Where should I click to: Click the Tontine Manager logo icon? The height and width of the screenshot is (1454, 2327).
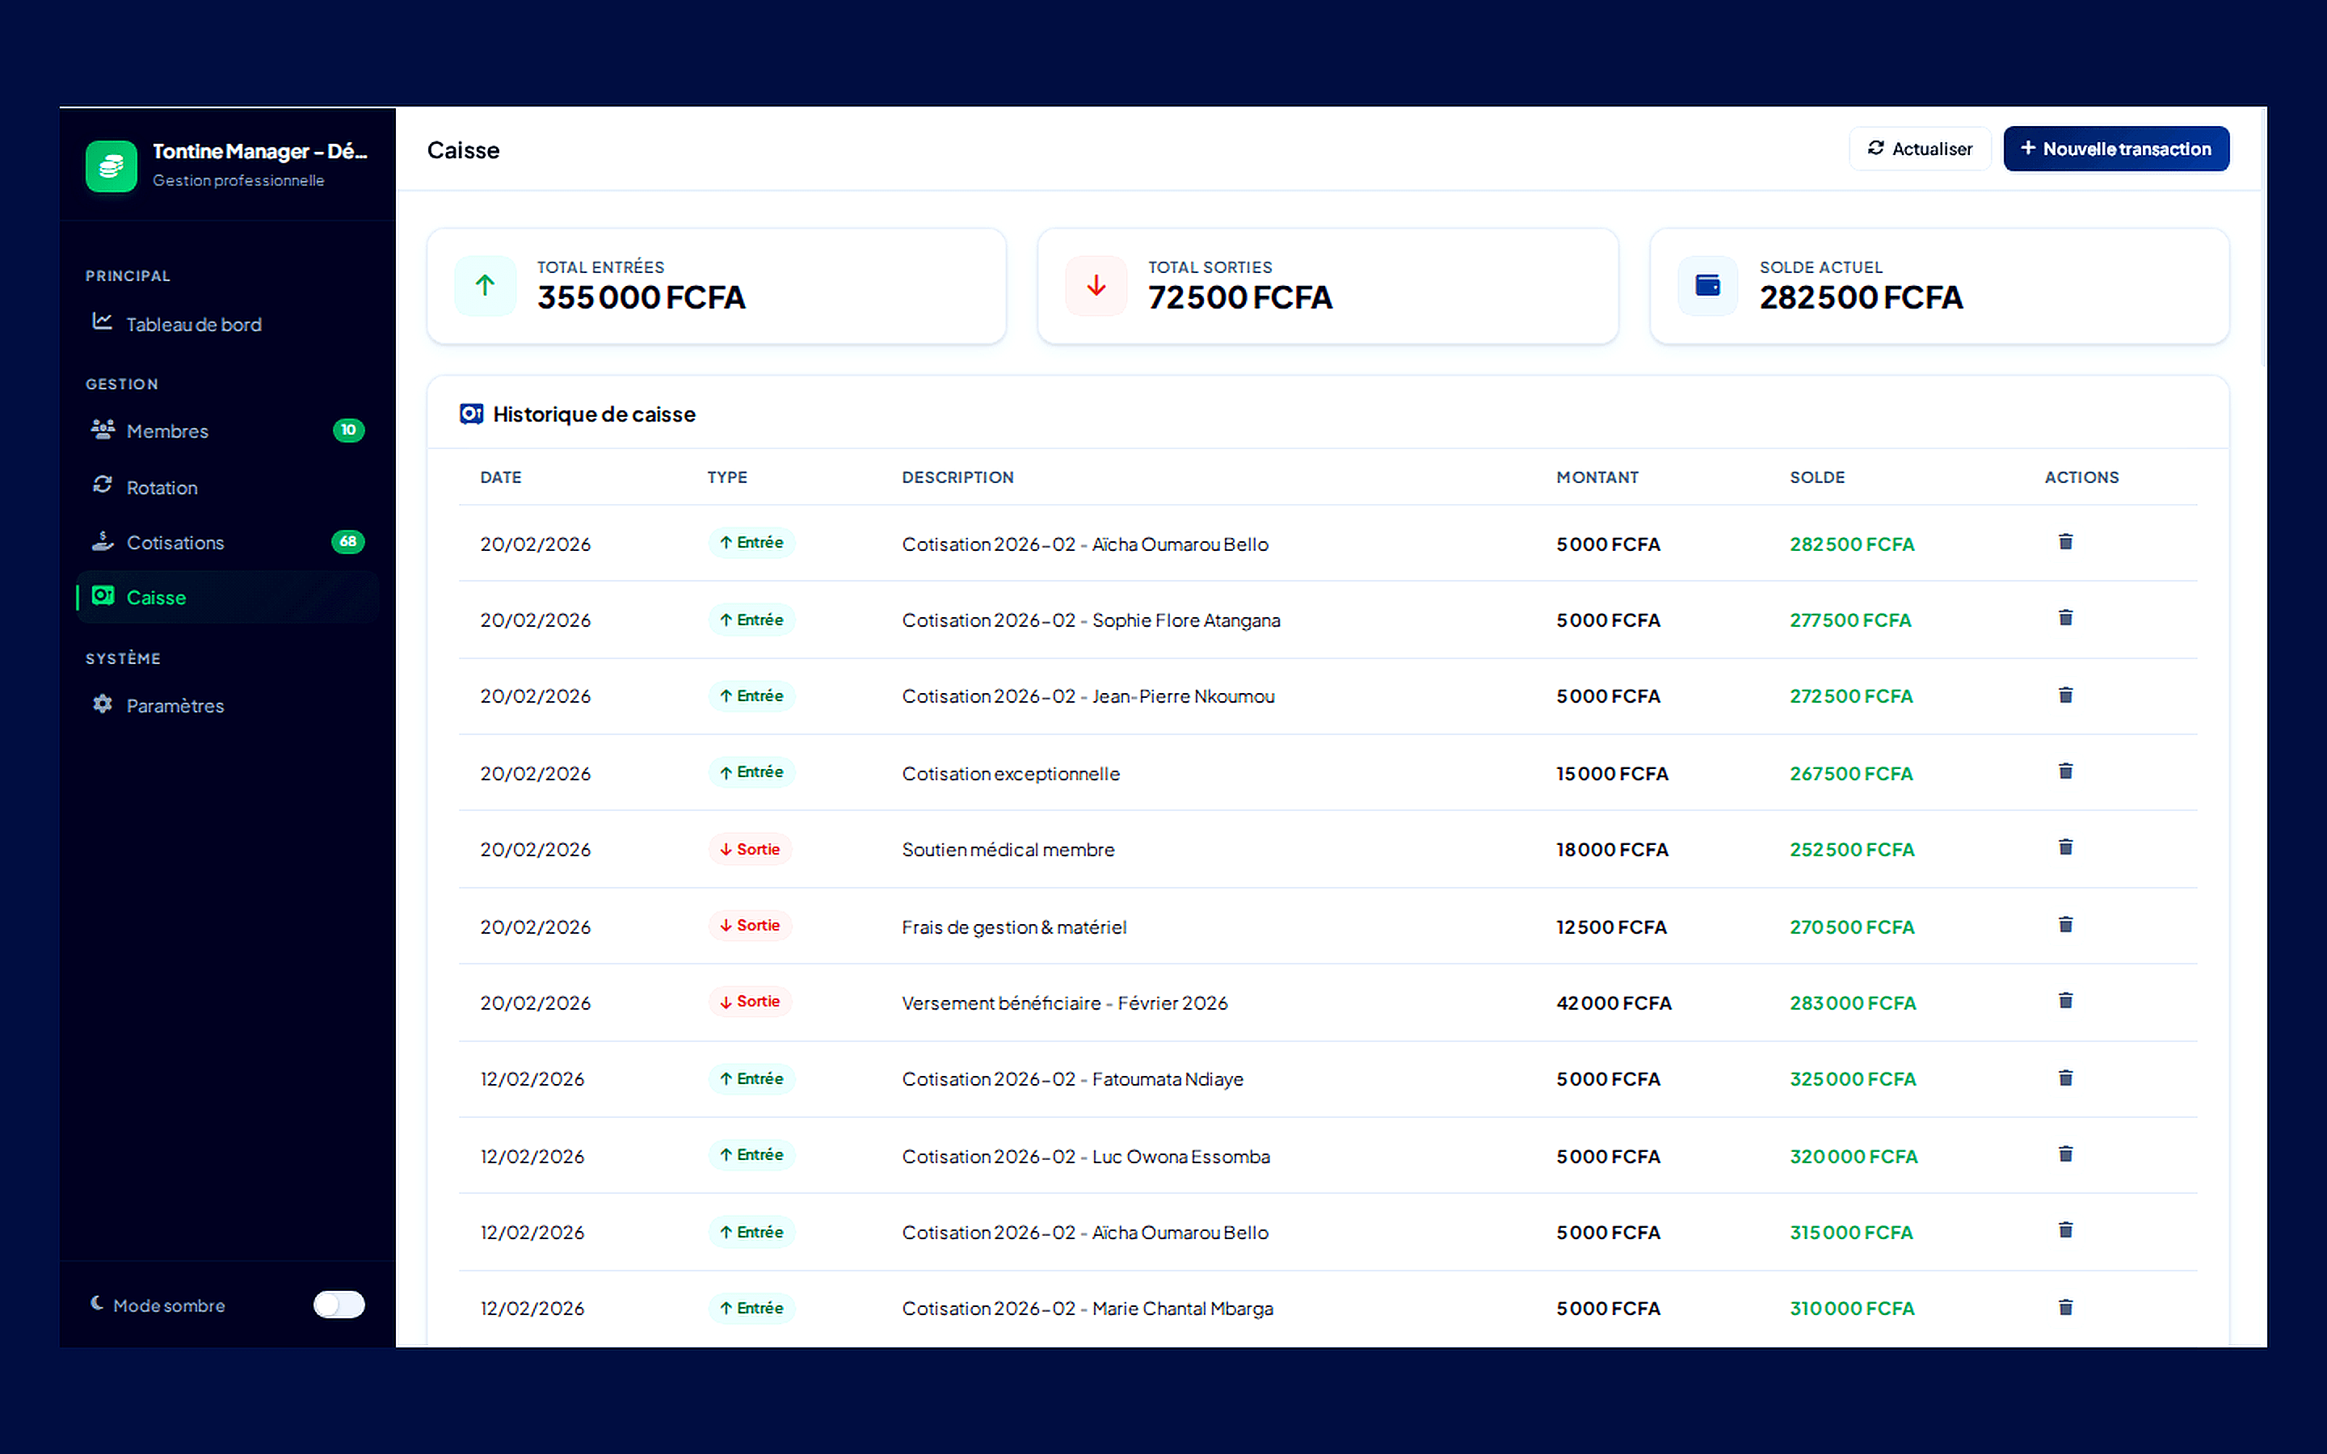[x=111, y=165]
